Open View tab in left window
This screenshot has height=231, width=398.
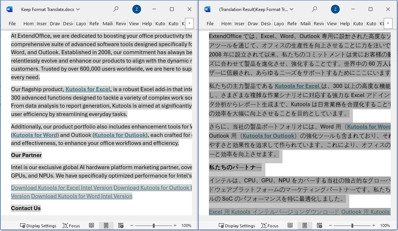point(134,23)
